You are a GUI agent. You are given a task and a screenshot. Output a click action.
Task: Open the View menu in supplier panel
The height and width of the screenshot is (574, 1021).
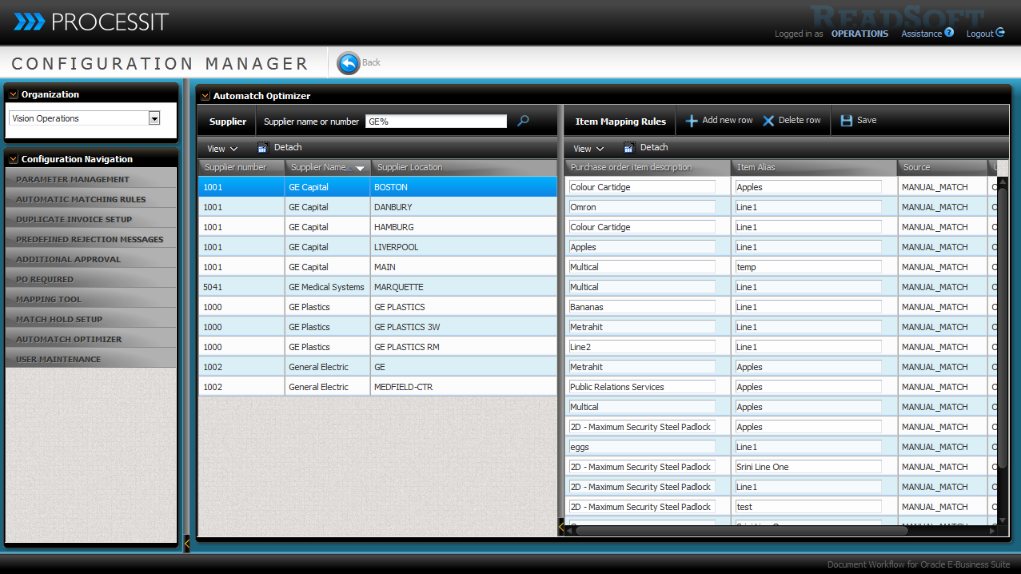[221, 149]
